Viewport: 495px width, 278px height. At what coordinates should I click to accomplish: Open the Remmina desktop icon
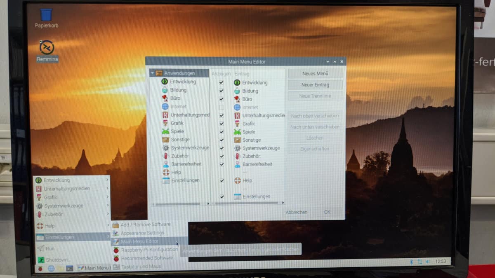point(47,48)
